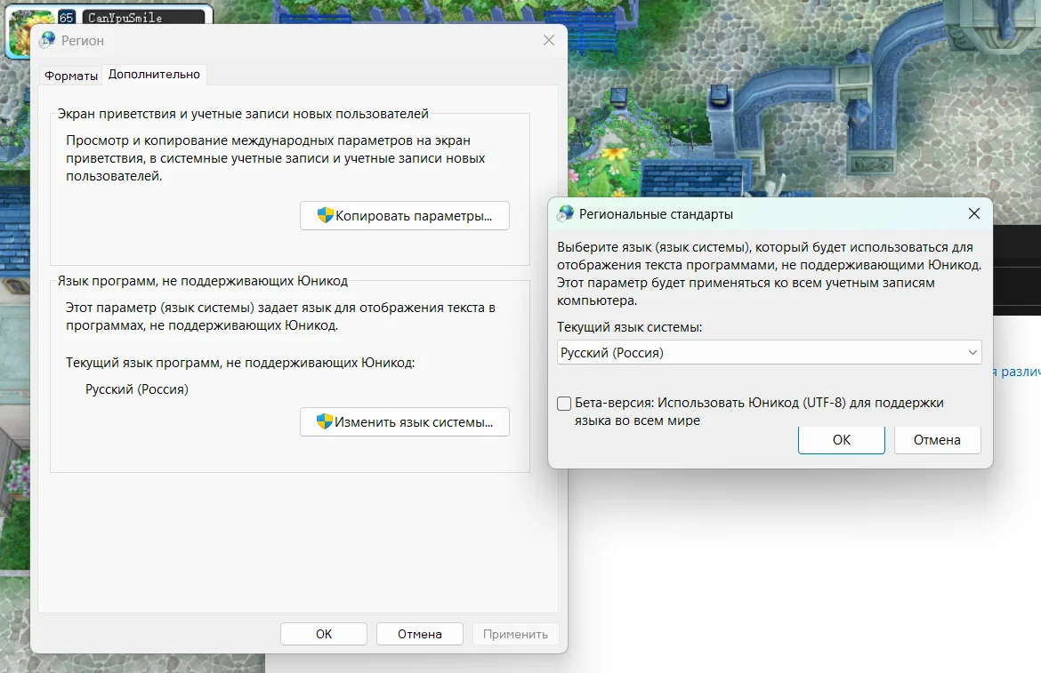Click globe icon in Регион title bar

[47, 40]
